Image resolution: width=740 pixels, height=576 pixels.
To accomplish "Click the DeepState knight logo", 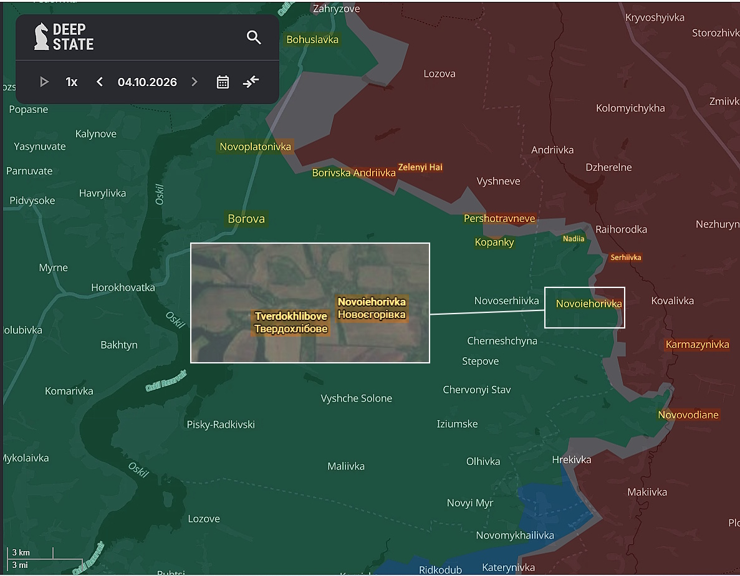I will click(42, 36).
